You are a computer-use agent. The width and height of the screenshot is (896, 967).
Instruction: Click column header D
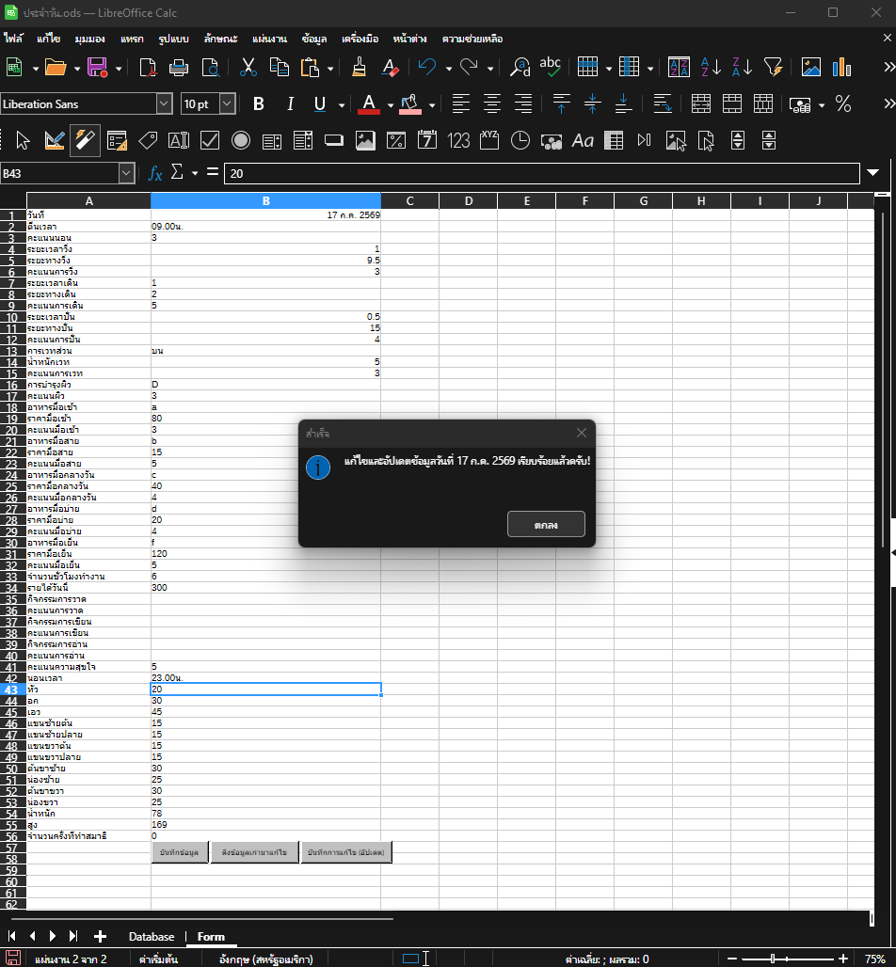click(x=469, y=201)
